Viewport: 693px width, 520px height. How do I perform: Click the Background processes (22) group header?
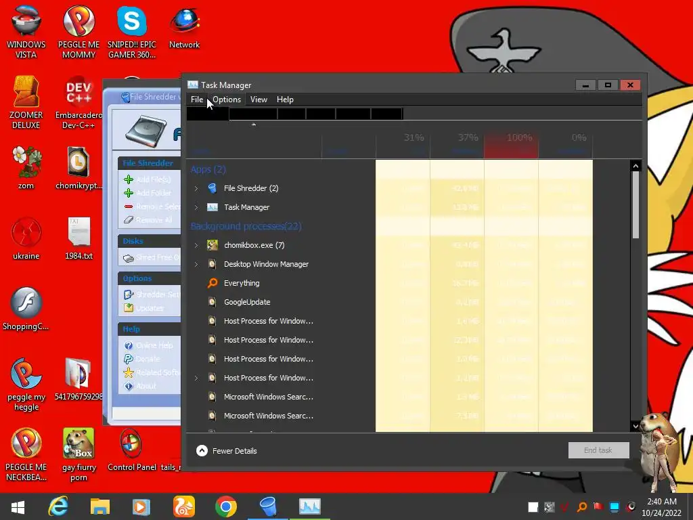[246, 226]
